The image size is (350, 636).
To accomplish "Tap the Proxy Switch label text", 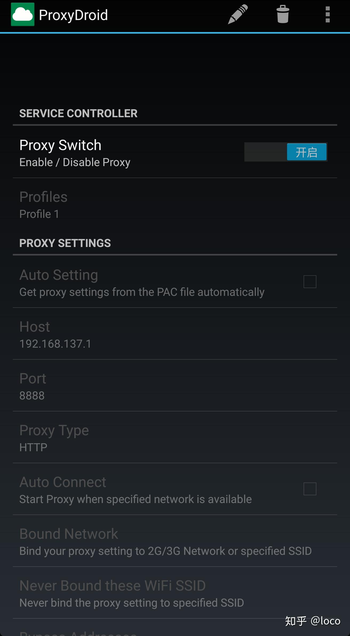I will click(x=60, y=145).
